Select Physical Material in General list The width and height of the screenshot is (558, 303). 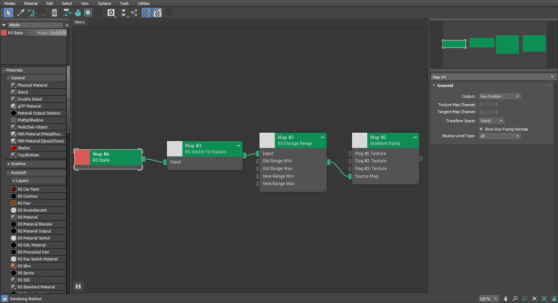(32, 85)
